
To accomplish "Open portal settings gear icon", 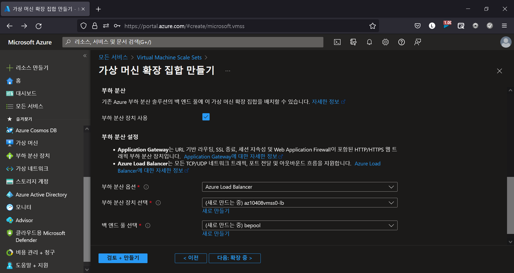I will [x=385, y=42].
